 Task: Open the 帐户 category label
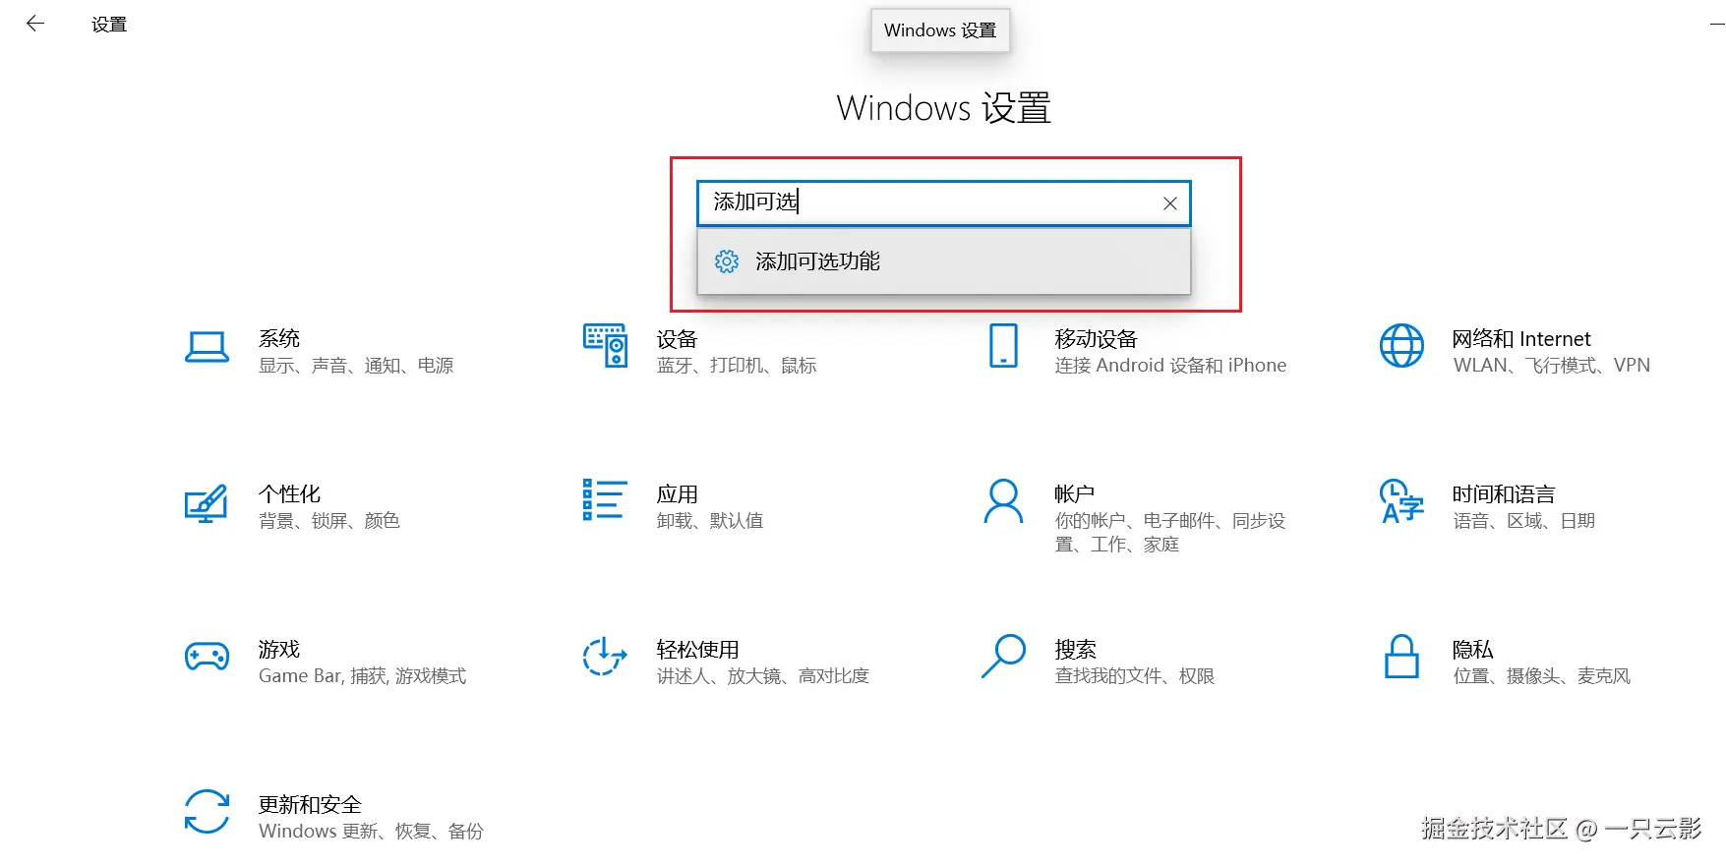click(1075, 493)
